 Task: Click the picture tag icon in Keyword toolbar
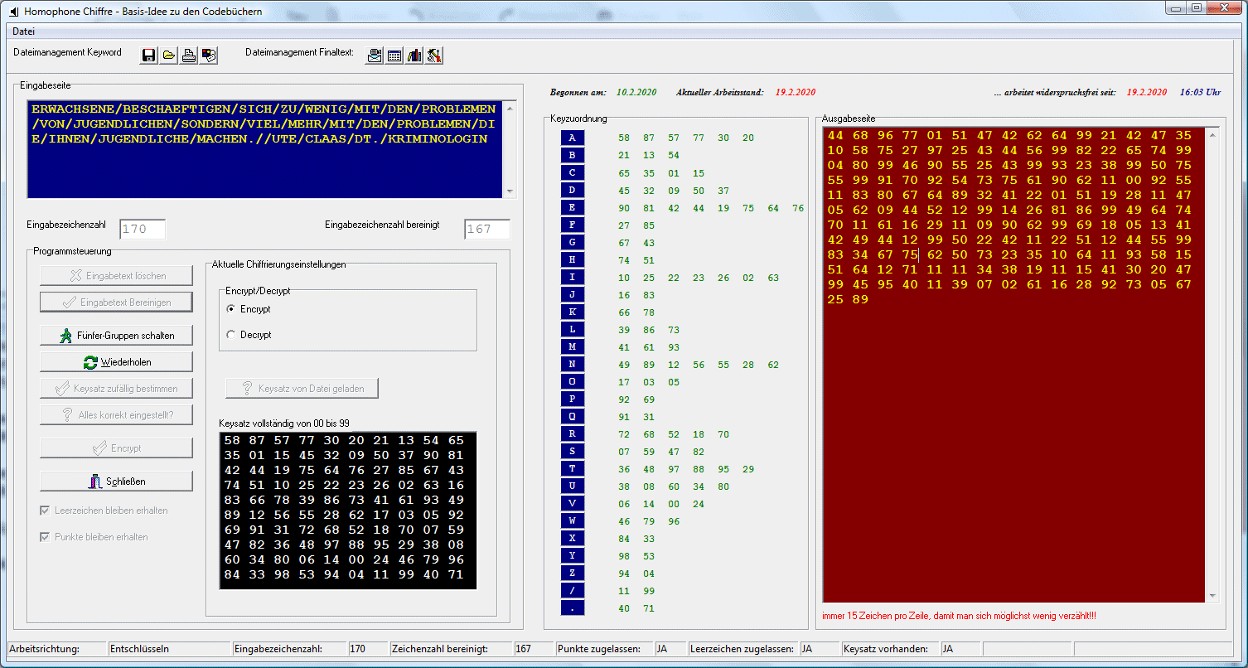[209, 56]
